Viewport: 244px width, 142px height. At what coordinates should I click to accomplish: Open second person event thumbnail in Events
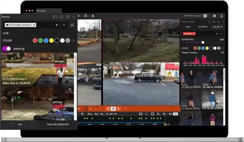click(37, 104)
